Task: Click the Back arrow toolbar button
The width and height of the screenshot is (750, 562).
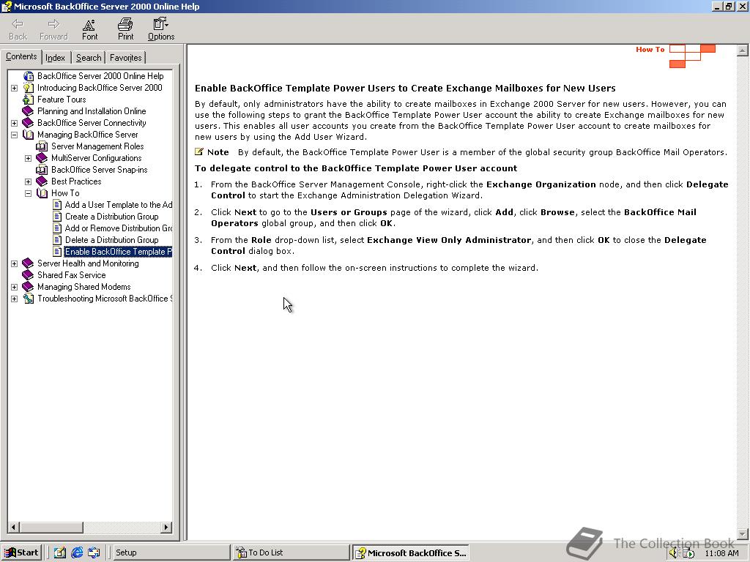Action: pos(18,29)
